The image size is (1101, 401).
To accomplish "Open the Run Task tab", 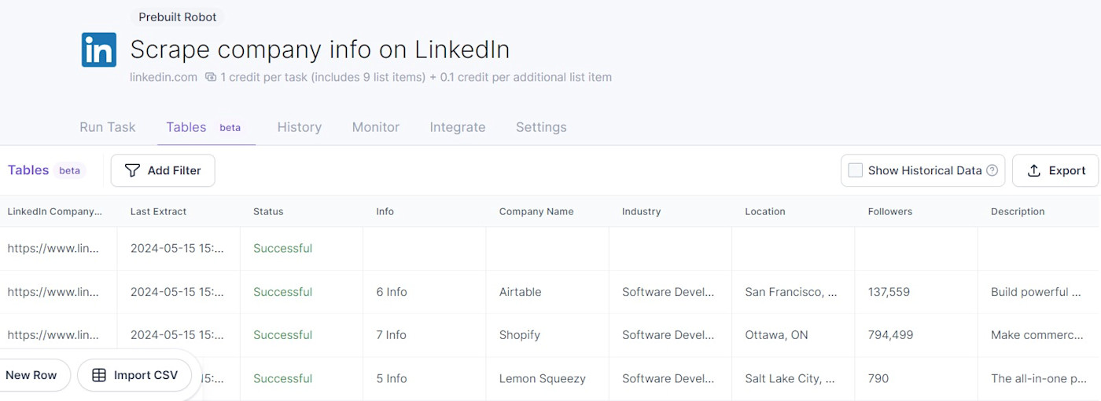I will [x=108, y=127].
